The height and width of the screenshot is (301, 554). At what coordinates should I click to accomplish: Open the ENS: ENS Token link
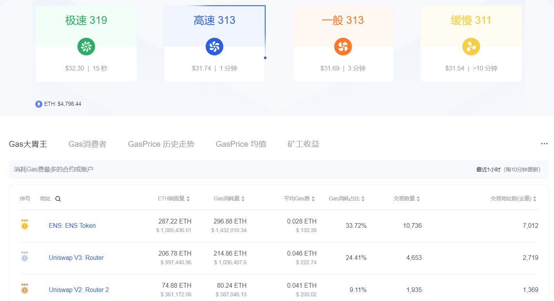[72, 225]
